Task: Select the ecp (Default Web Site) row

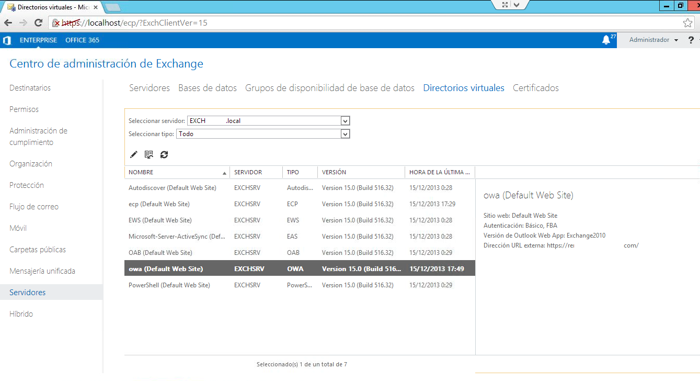Action: 300,204
